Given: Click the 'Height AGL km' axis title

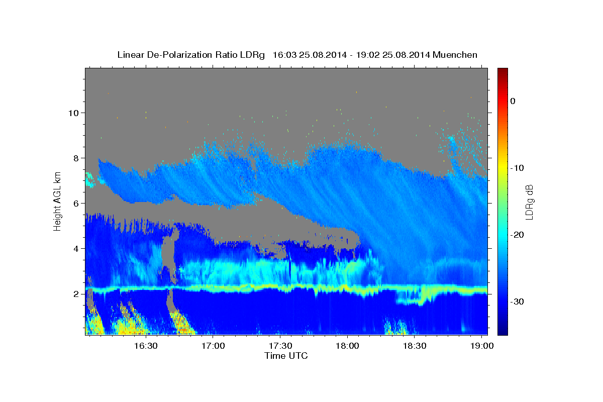Looking at the screenshot, I should point(58,201).
